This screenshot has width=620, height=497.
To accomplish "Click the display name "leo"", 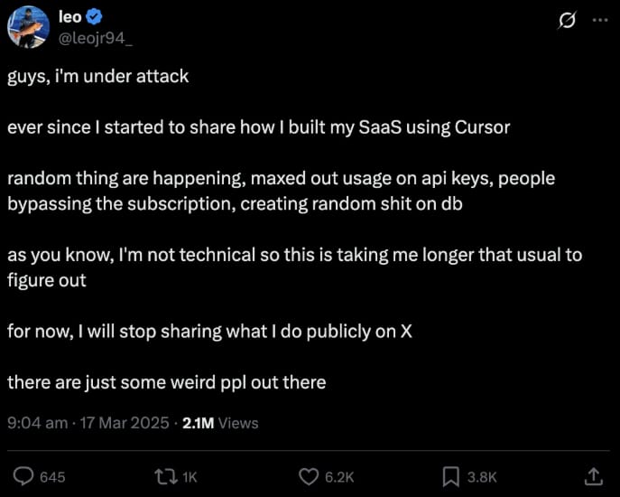I will [x=70, y=17].
